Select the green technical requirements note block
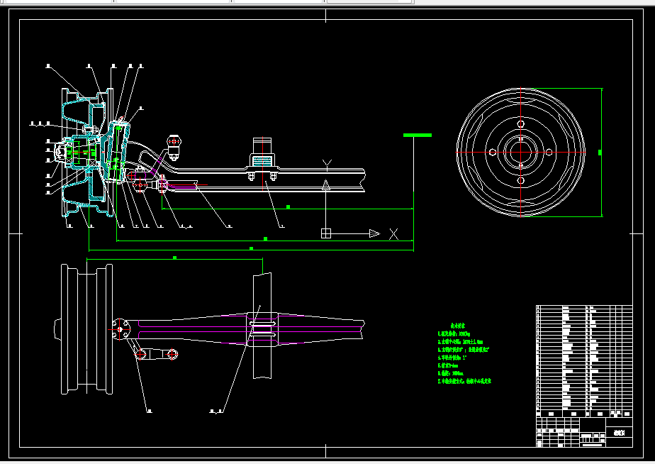This screenshot has height=464, width=655. tap(464, 353)
